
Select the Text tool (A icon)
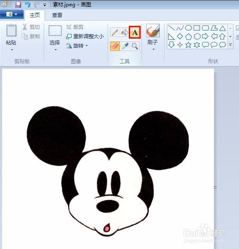135,32
